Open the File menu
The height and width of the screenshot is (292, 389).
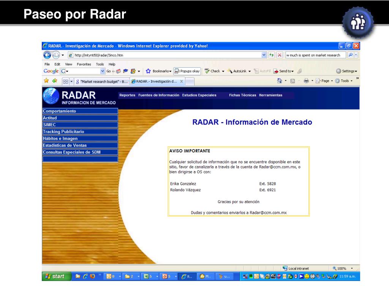tap(47, 64)
